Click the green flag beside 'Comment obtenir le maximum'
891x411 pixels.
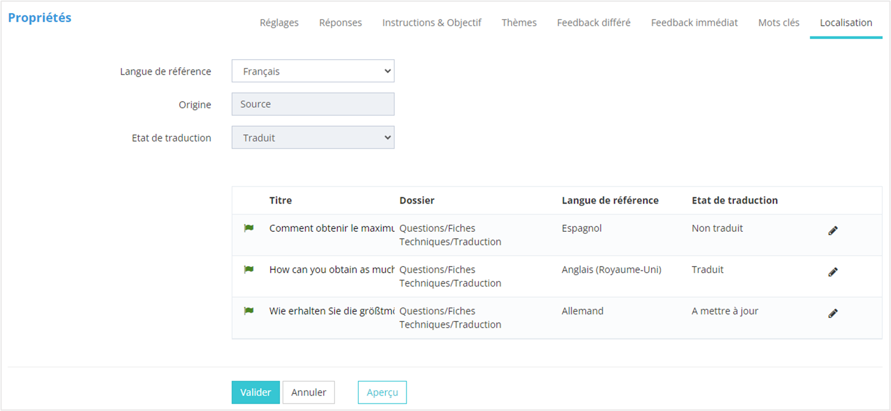click(x=249, y=228)
